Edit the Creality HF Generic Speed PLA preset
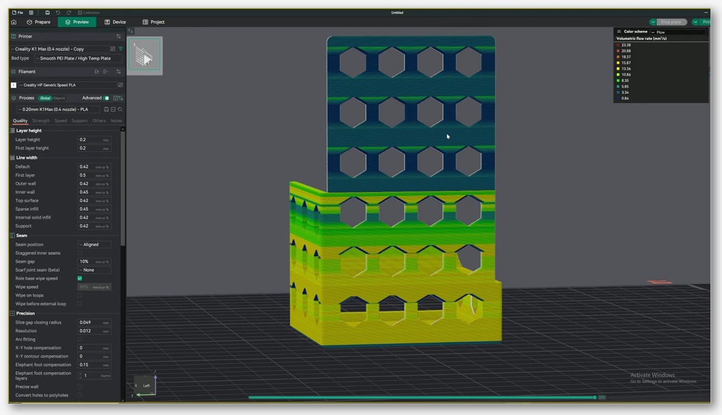The image size is (722, 415). 120,85
